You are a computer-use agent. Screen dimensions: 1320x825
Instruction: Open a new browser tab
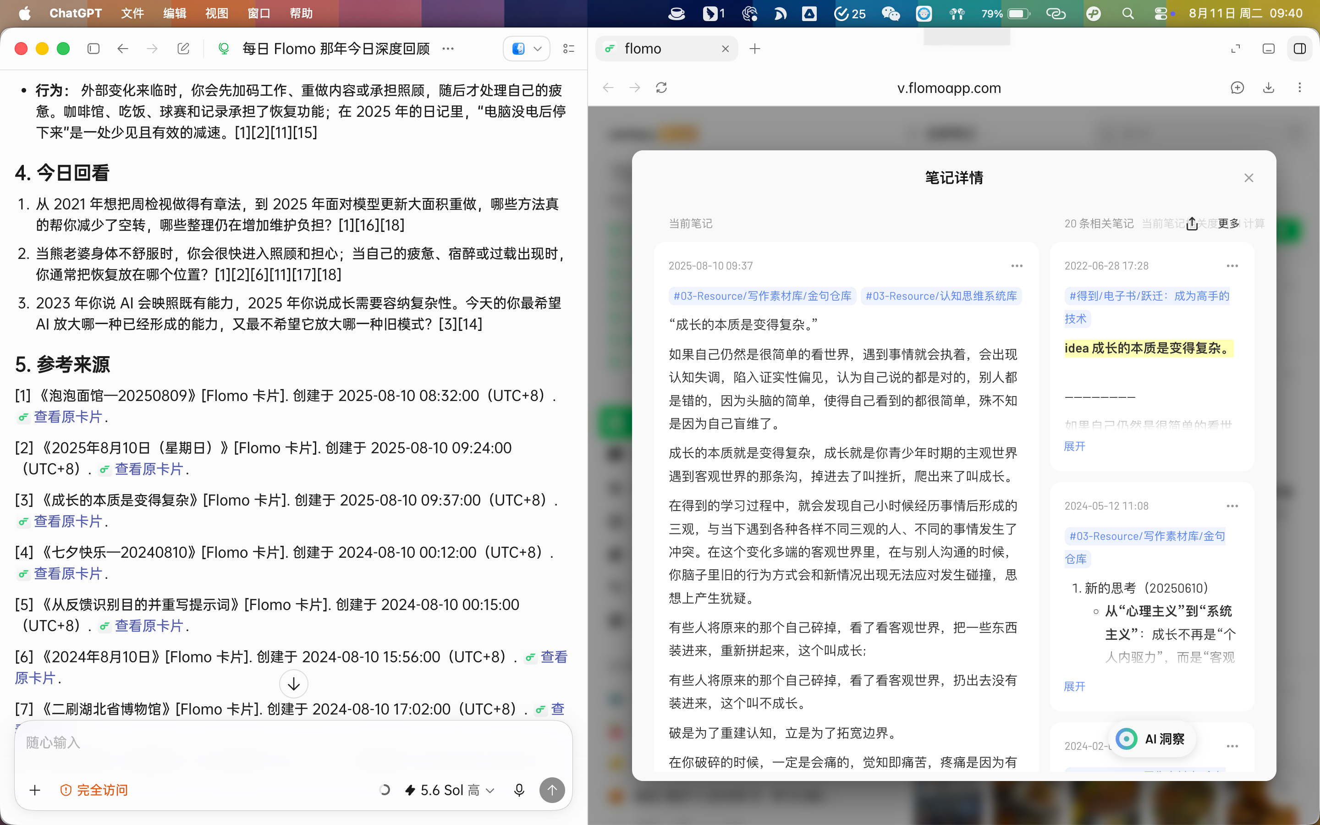pyautogui.click(x=755, y=49)
